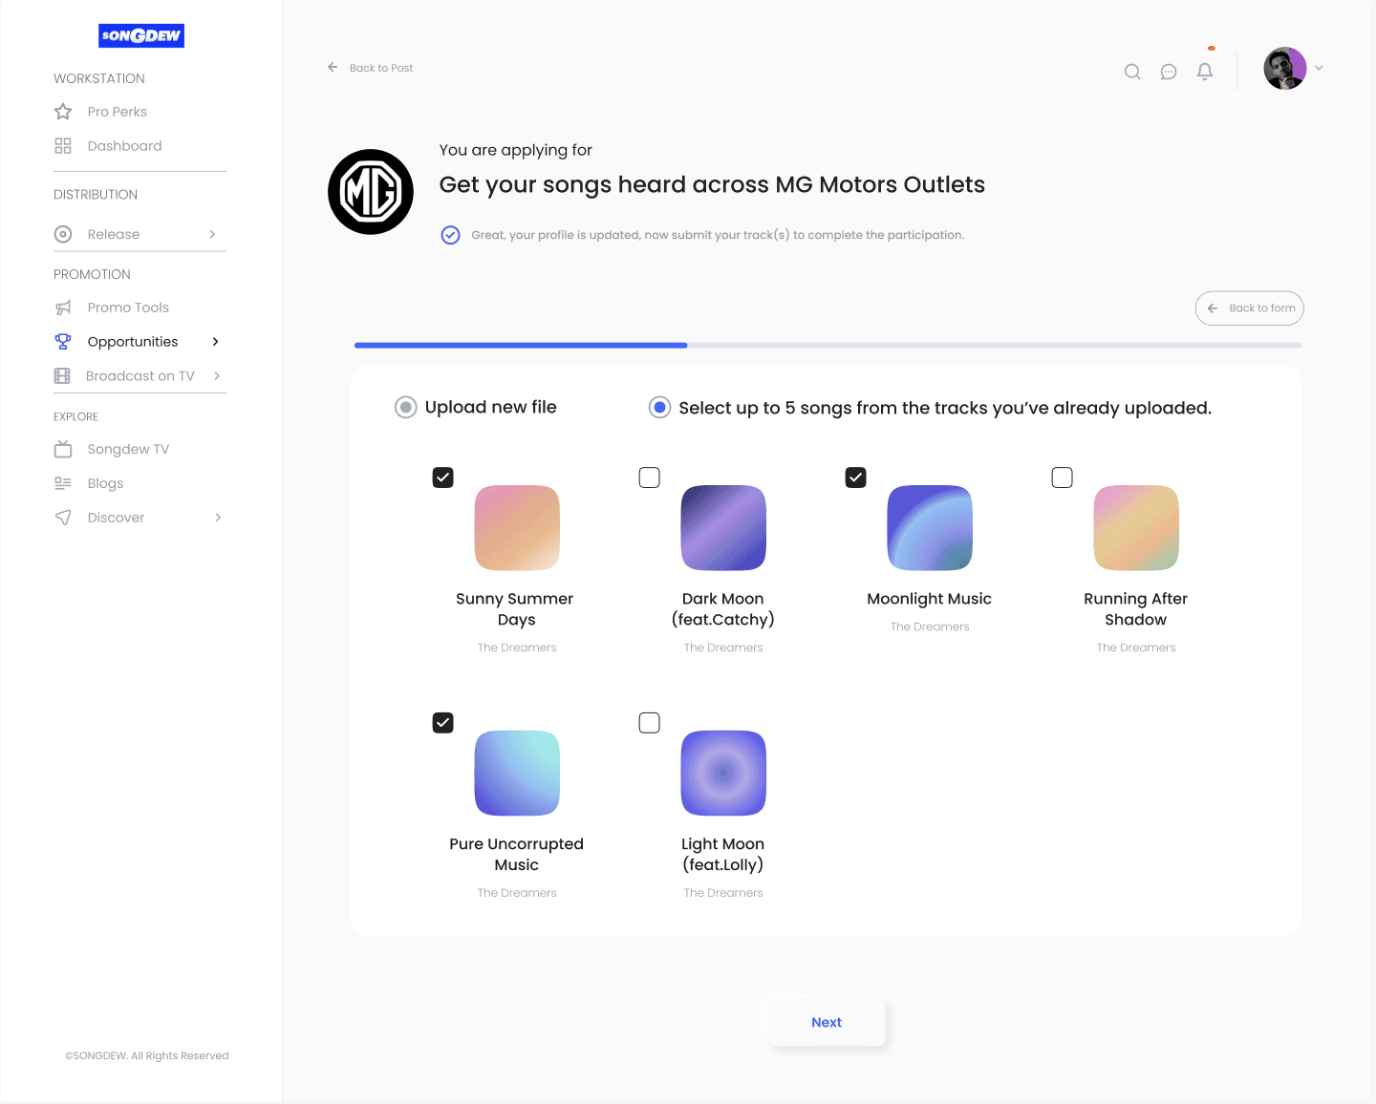Click the blue application progress bar
This screenshot has height=1104, width=1376.
[521, 345]
